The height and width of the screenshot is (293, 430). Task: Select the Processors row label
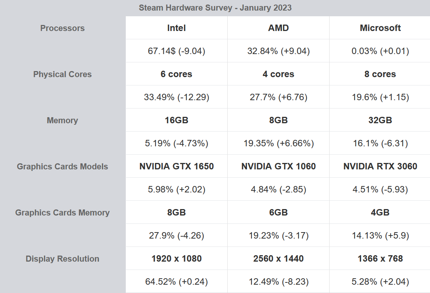point(63,28)
